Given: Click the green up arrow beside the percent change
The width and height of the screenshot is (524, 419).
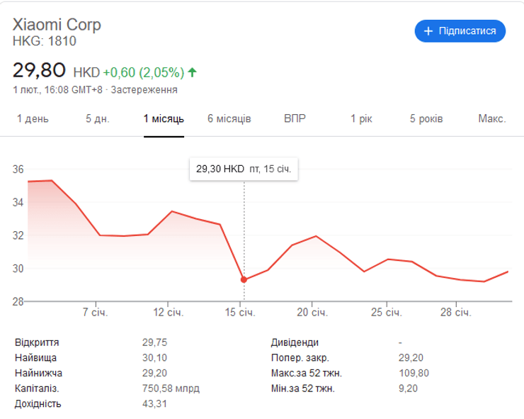Looking at the screenshot, I should [193, 72].
